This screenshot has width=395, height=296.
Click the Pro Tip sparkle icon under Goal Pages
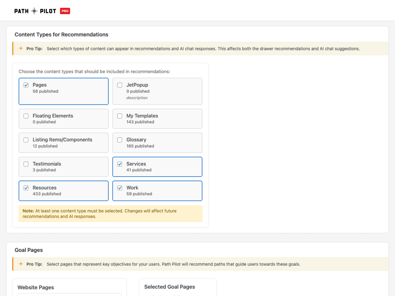pyautogui.click(x=21, y=264)
